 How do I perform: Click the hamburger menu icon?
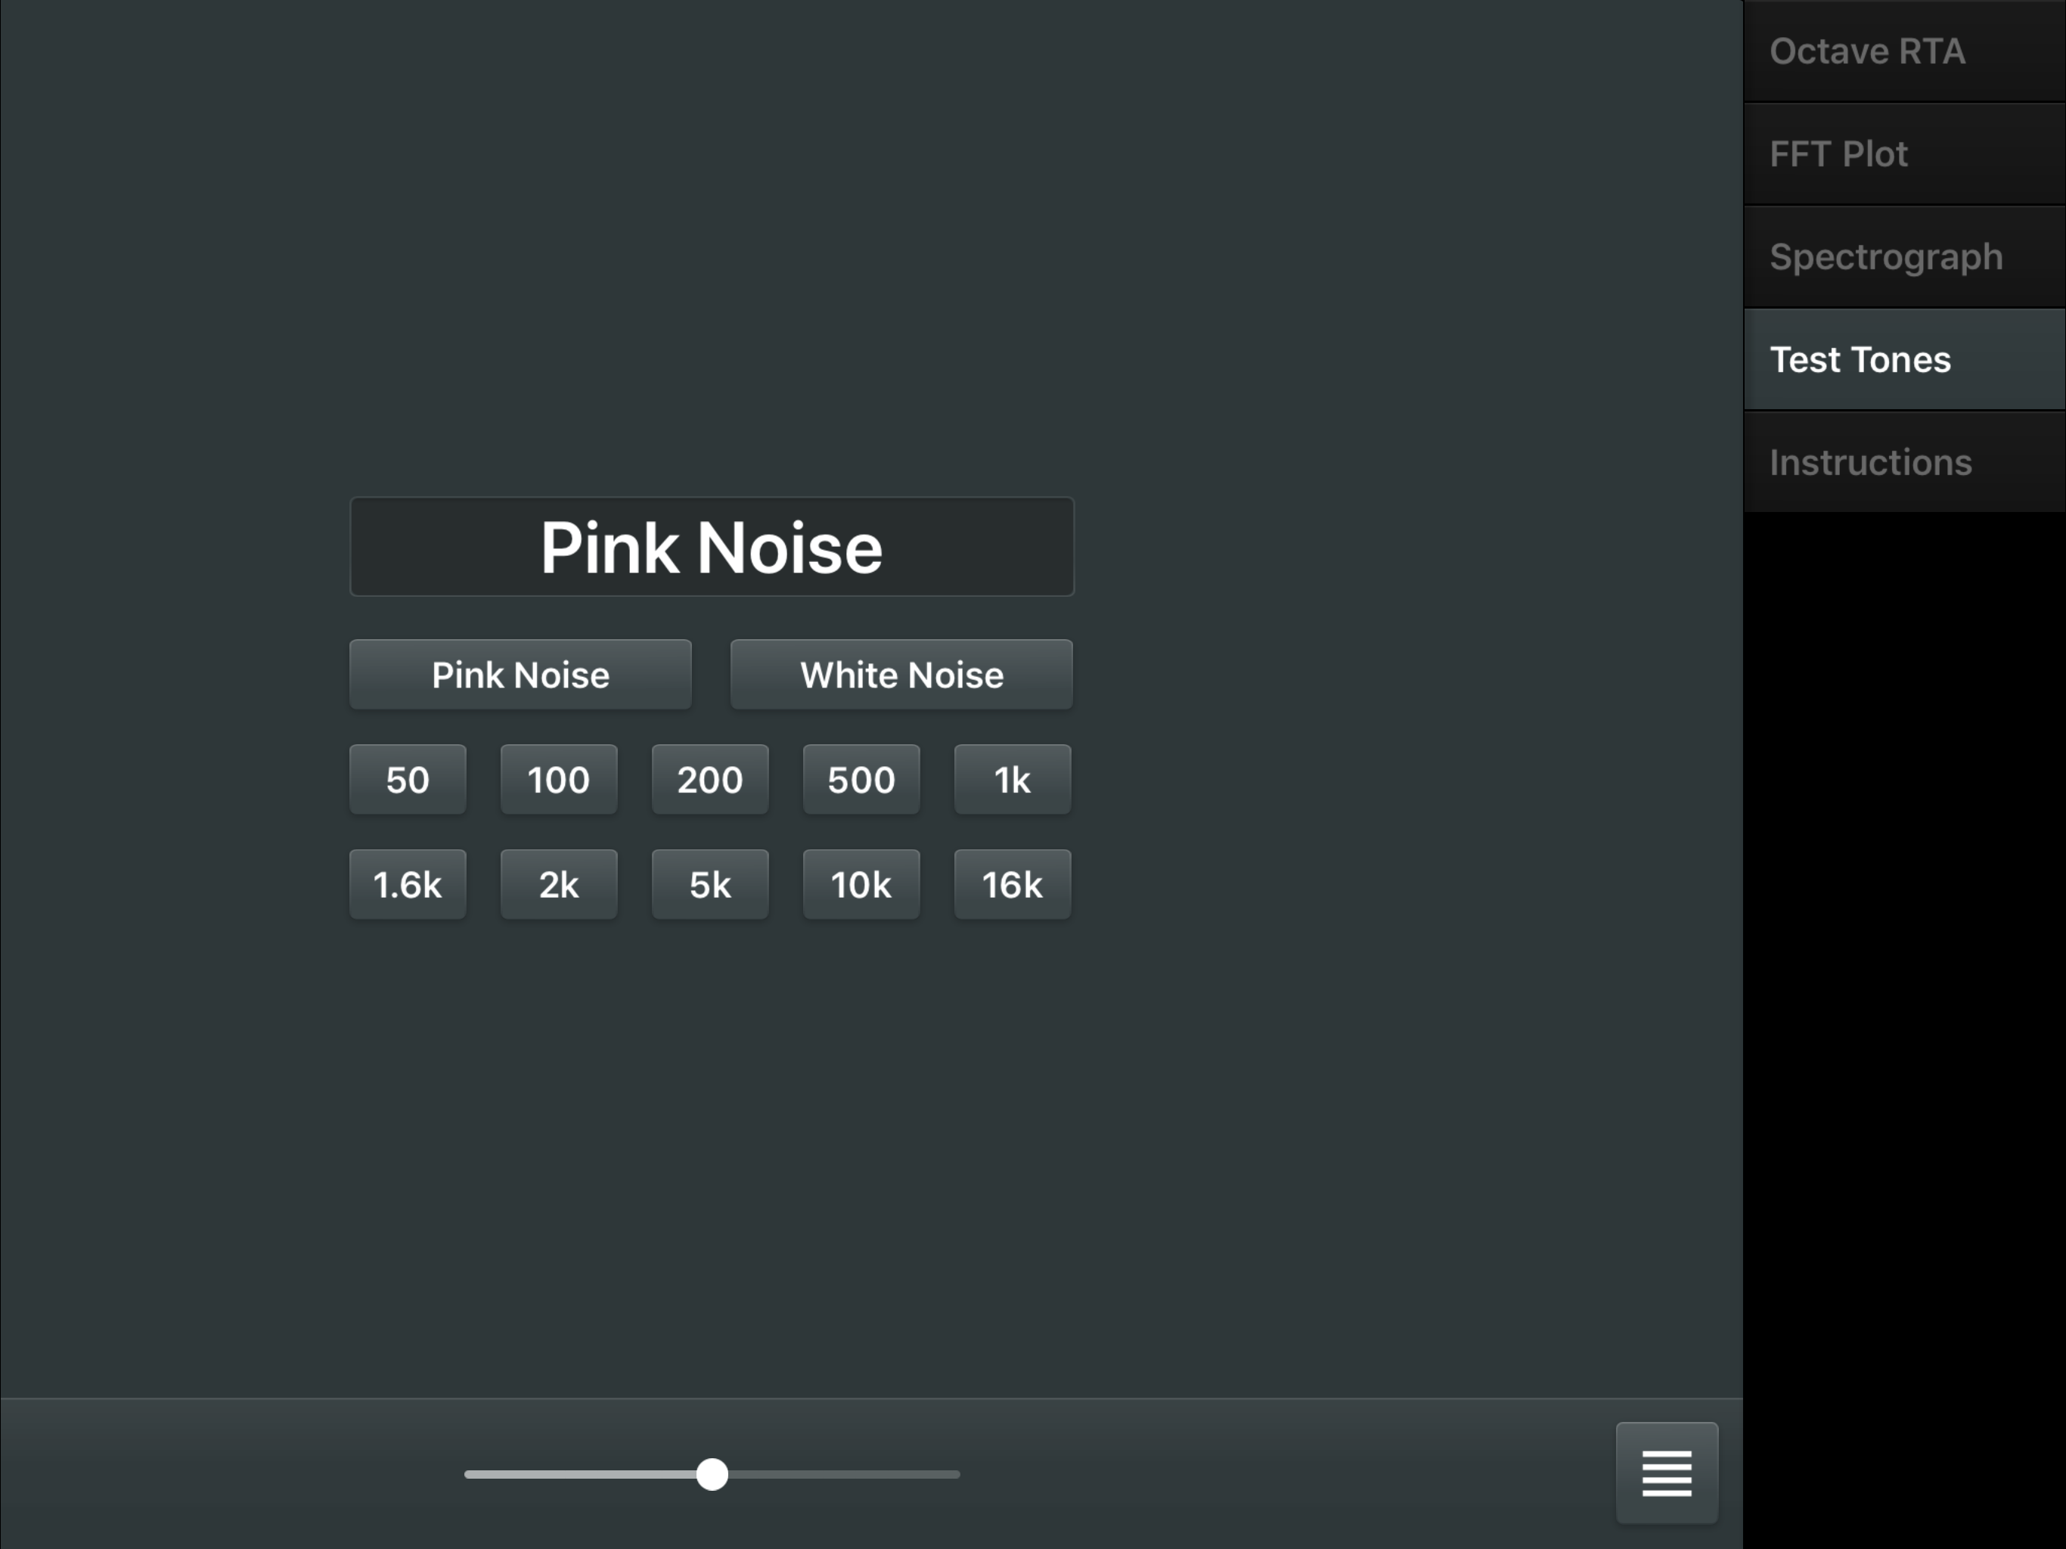point(1666,1473)
